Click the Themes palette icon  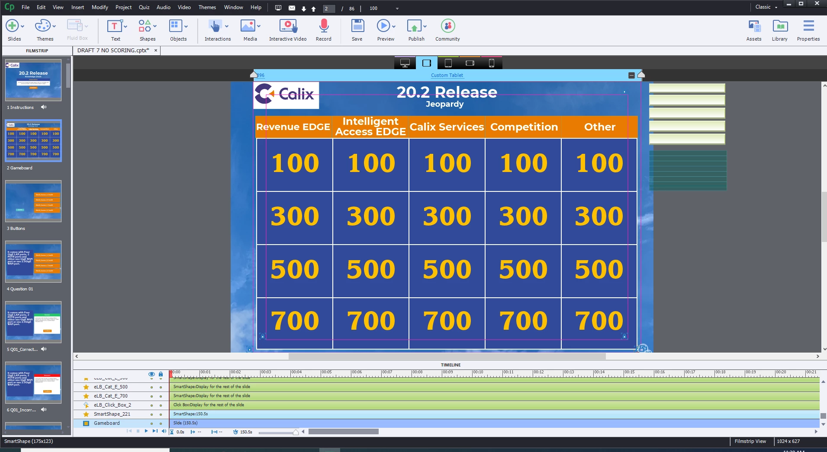pyautogui.click(x=42, y=26)
